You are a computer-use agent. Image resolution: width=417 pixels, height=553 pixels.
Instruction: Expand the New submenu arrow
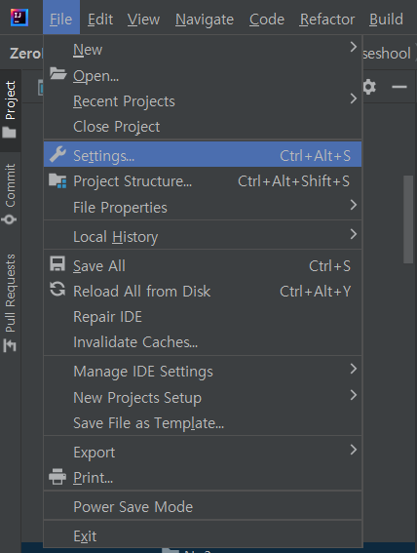[x=354, y=47]
